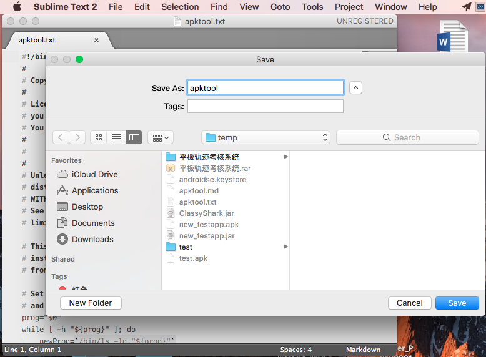Select Downloads in sidebar
Image resolution: width=486 pixels, height=357 pixels.
[x=92, y=239]
